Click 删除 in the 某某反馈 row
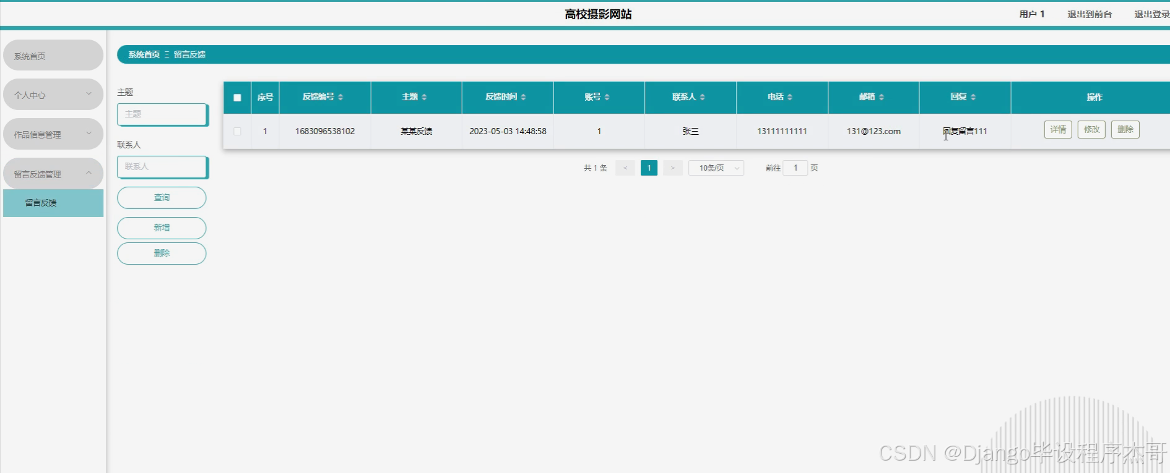Screen dimensions: 1170x473 coord(1125,130)
